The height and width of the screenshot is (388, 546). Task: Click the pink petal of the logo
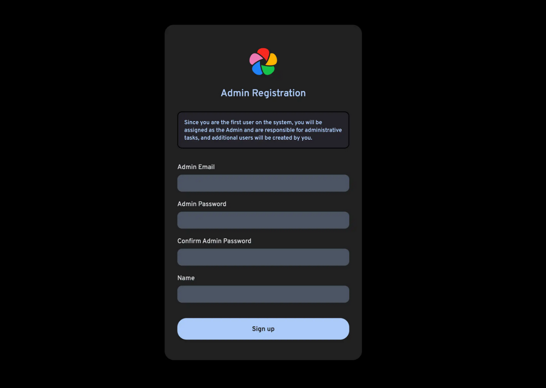255,59
